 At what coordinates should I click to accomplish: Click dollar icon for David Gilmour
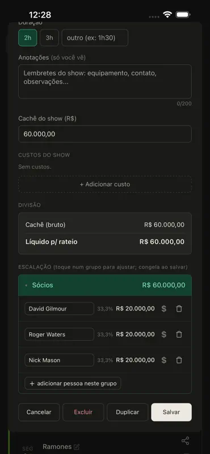tap(164, 309)
